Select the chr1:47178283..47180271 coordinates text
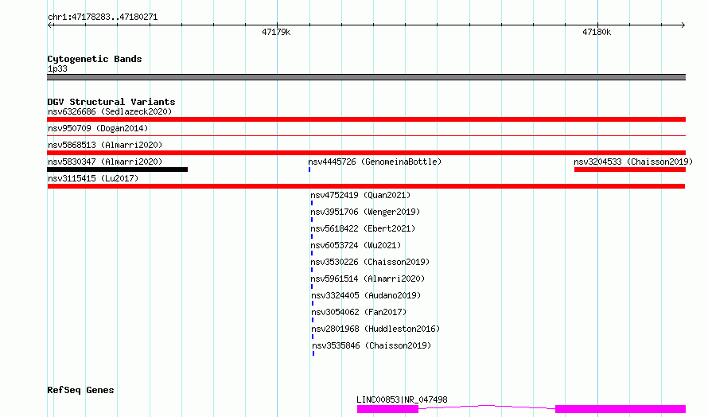 click(103, 18)
